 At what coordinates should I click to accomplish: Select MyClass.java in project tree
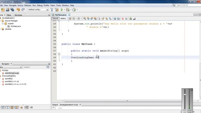point(16,26)
